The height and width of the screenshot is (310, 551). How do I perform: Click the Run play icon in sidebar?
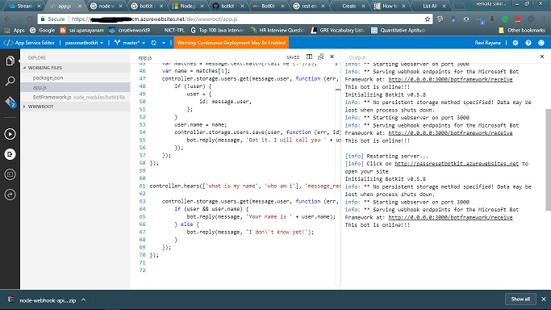(10, 134)
